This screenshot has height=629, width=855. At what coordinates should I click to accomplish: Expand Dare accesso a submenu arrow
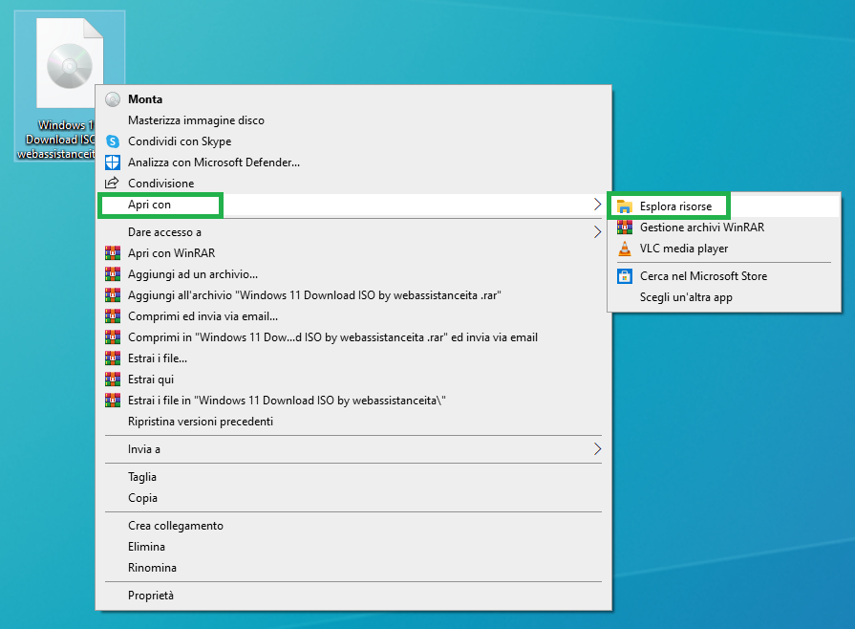coord(597,232)
